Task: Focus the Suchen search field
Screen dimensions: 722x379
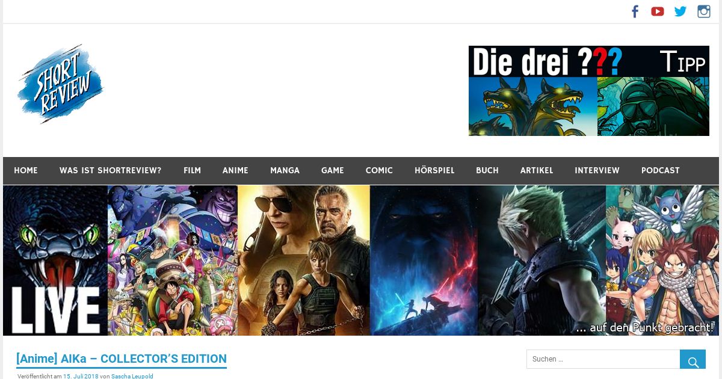Action: 603,359
